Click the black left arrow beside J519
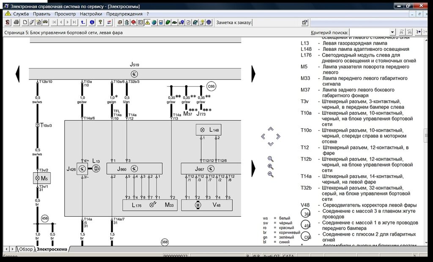The width and height of the screenshot is (433, 262). [17, 74]
